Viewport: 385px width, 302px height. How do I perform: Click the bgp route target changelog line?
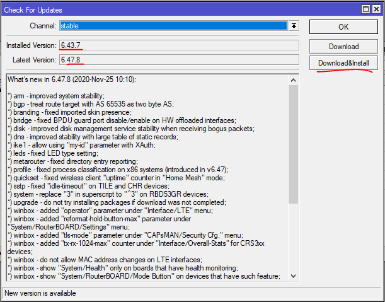pos(91,104)
